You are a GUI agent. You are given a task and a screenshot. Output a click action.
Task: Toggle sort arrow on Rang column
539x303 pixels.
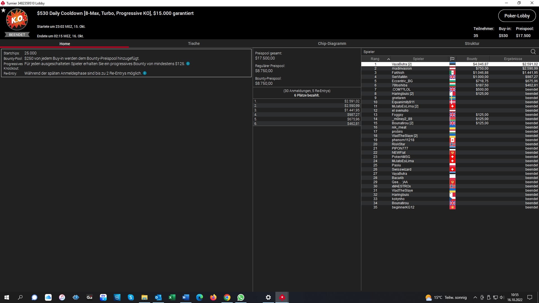pyautogui.click(x=389, y=59)
